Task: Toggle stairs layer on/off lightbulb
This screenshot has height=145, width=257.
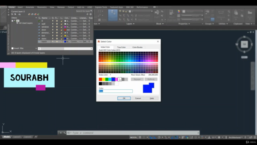Action: click(x=53, y=39)
